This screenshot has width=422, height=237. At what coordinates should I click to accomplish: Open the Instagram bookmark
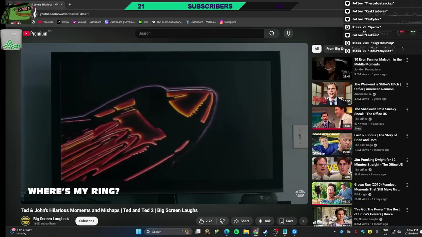pyautogui.click(x=227, y=22)
